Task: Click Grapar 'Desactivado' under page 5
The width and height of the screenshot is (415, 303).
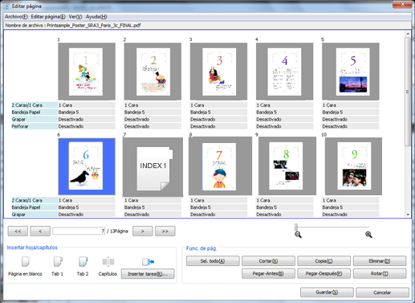Action: [x=351, y=119]
